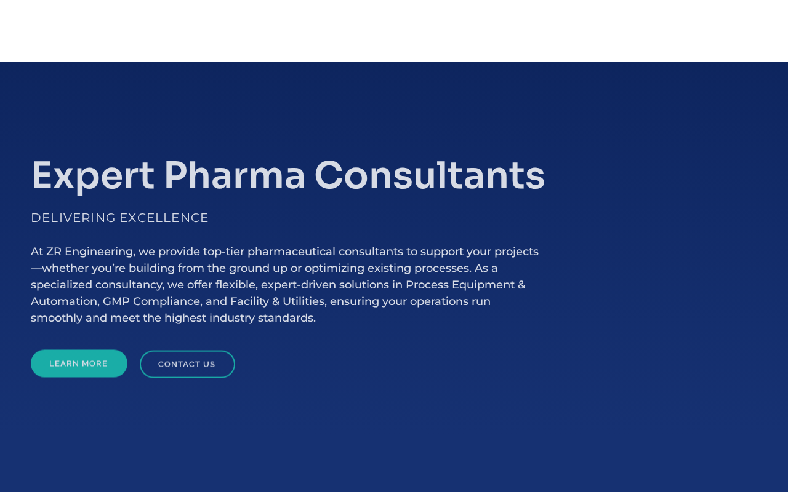788x492 pixels.
Task: Click the word Expert in the headline
Action: point(92,175)
